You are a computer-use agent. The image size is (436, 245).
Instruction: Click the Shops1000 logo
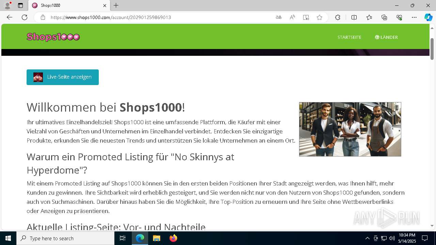(53, 37)
